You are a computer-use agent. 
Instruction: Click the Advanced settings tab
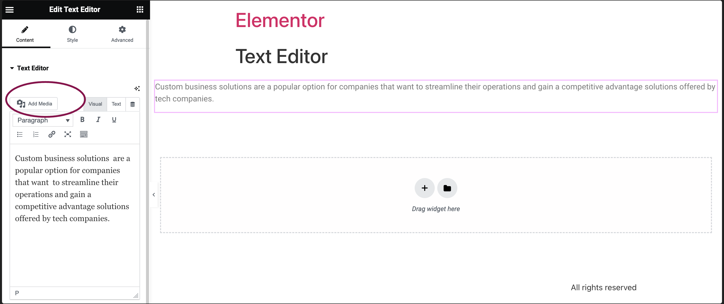point(122,34)
